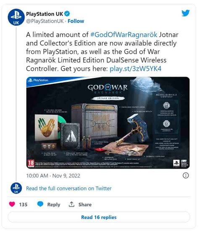Image resolution: width=199 pixels, height=232 pixels.
Task: Follow the PlayStation UK account
Action: click(x=76, y=21)
